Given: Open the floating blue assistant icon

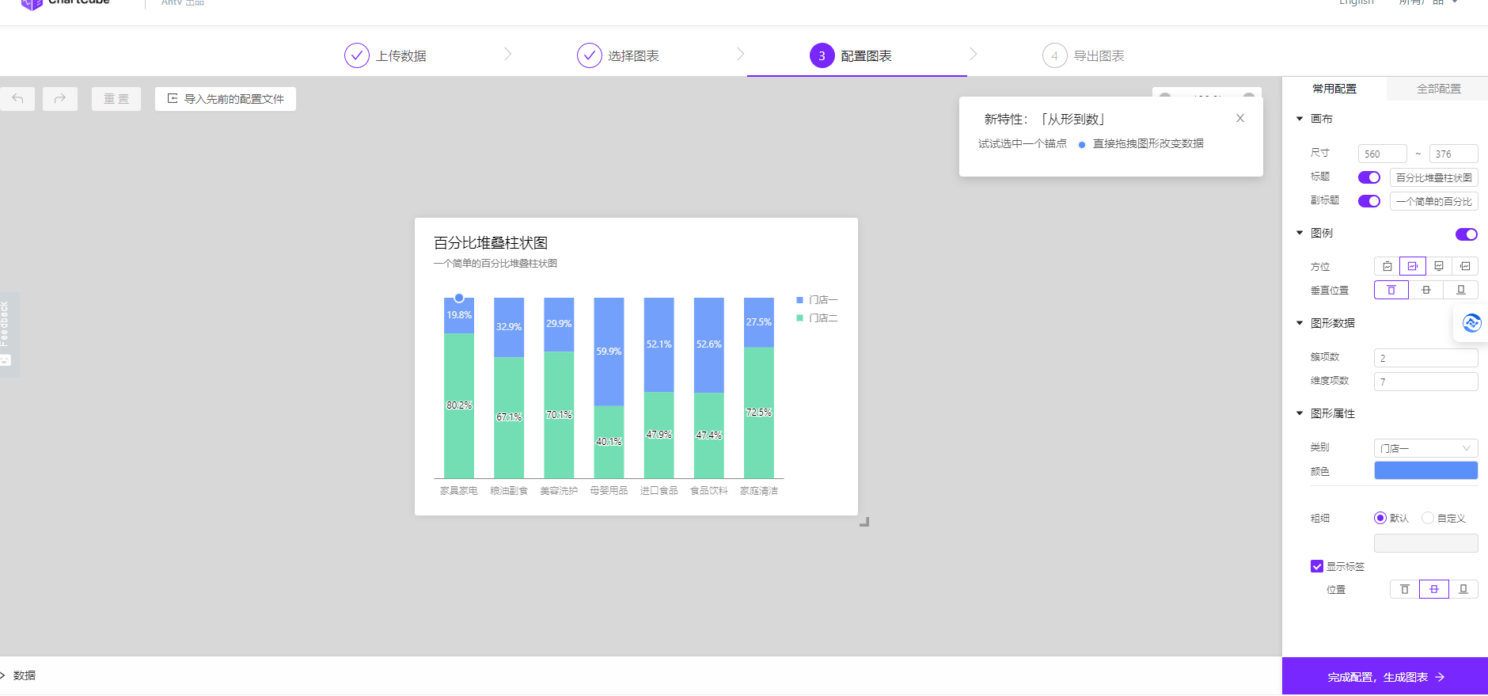Looking at the screenshot, I should (x=1471, y=324).
